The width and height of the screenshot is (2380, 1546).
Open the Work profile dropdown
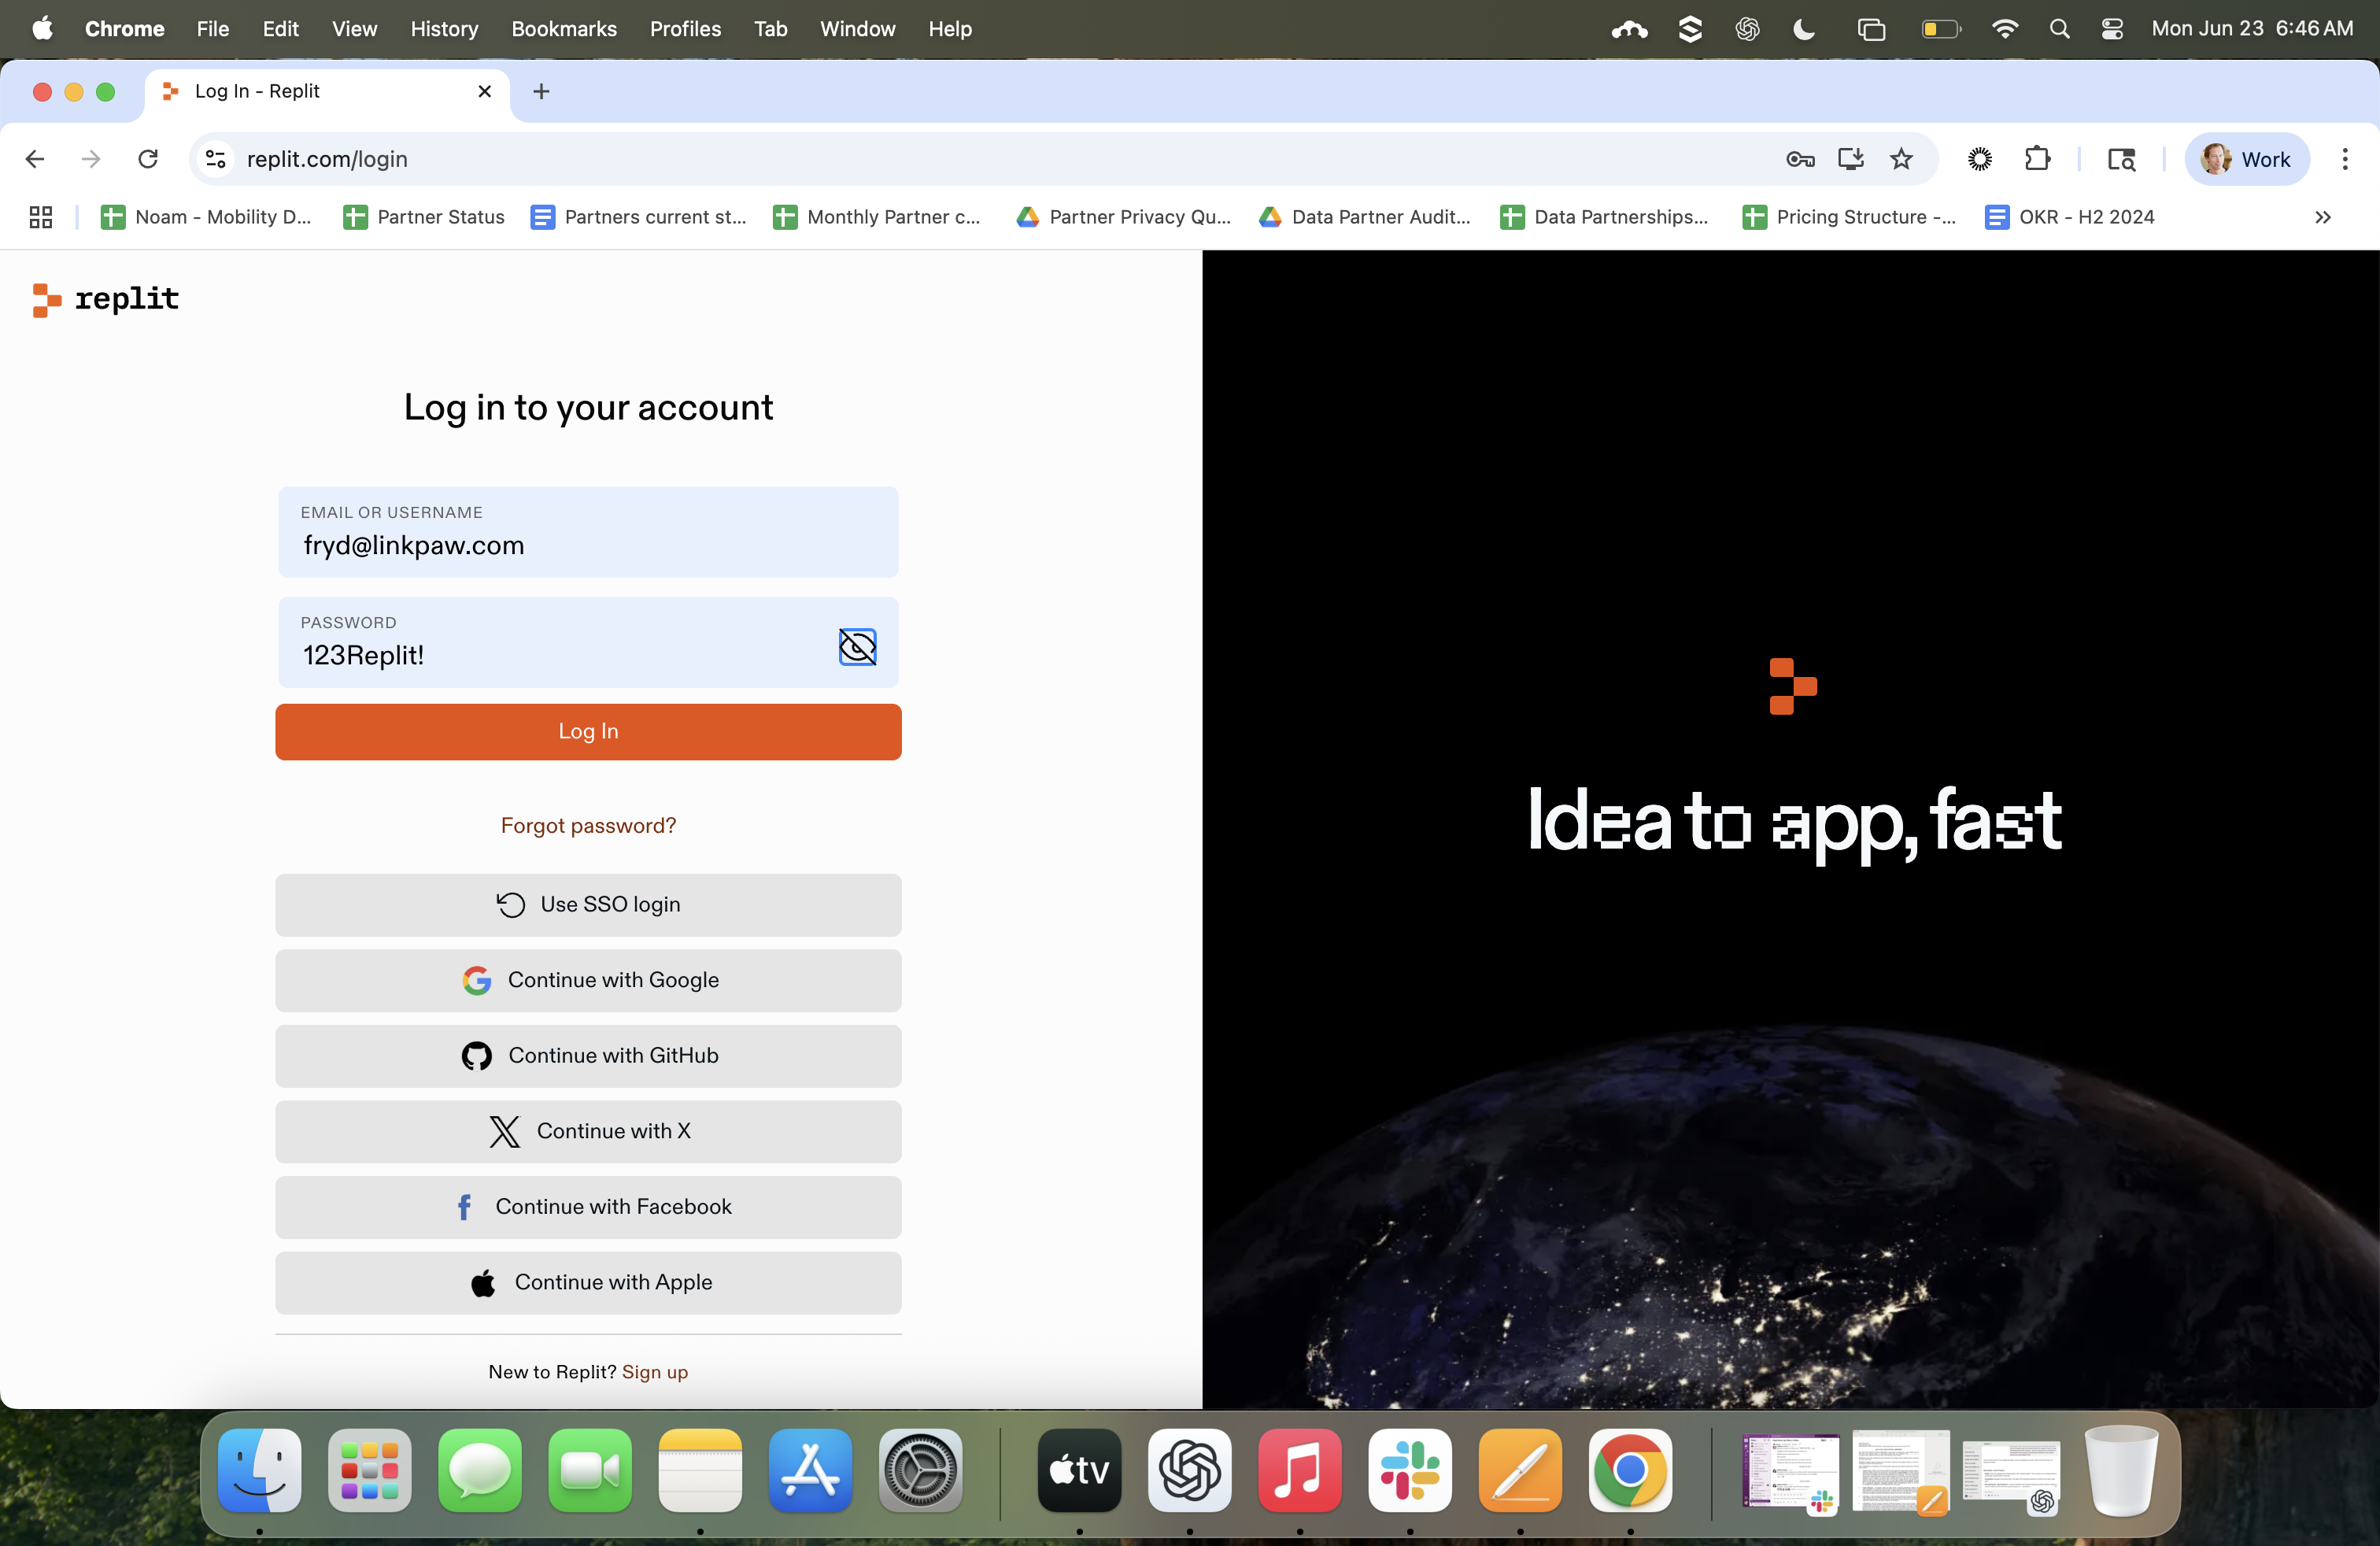coord(2246,159)
